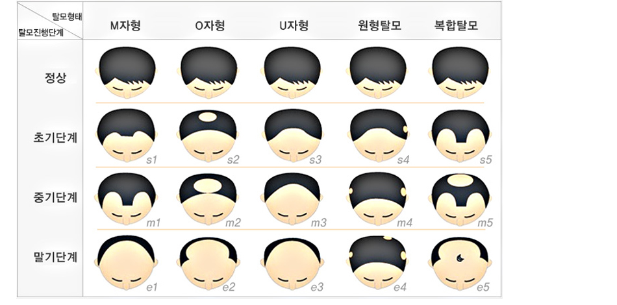Choose the m2 O-type middle stage head
The image size is (617, 305).
click(x=208, y=199)
